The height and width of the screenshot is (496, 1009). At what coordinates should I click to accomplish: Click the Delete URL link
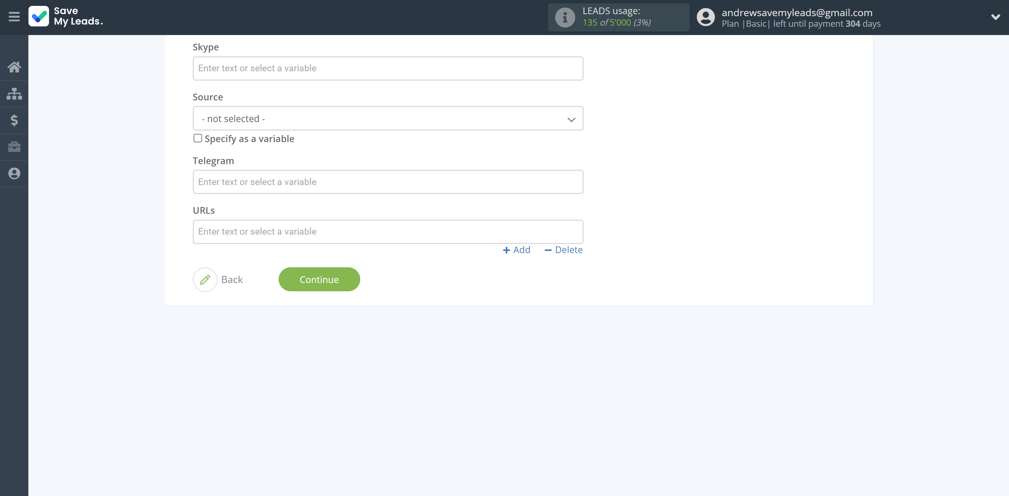562,249
